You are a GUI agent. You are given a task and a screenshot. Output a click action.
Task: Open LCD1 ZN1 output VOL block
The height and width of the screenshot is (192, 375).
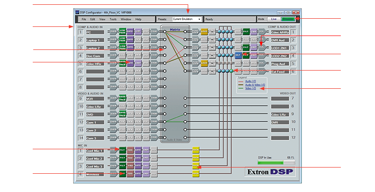tap(262, 48)
